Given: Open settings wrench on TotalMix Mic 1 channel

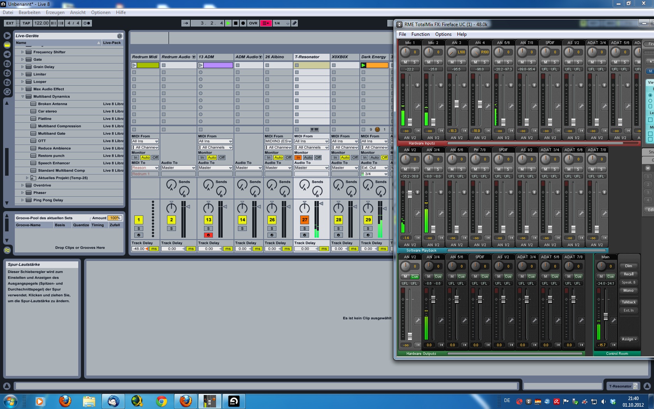Looking at the screenshot, I should [x=417, y=106].
